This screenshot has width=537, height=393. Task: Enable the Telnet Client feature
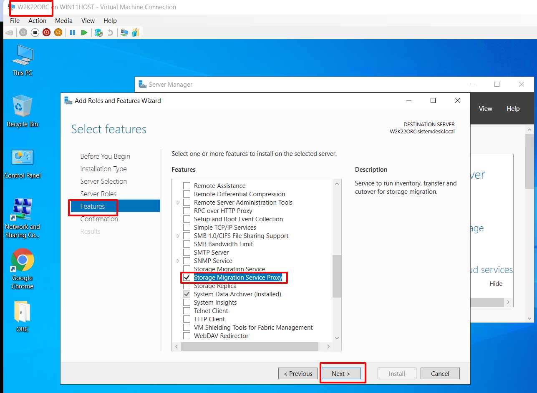[187, 311]
